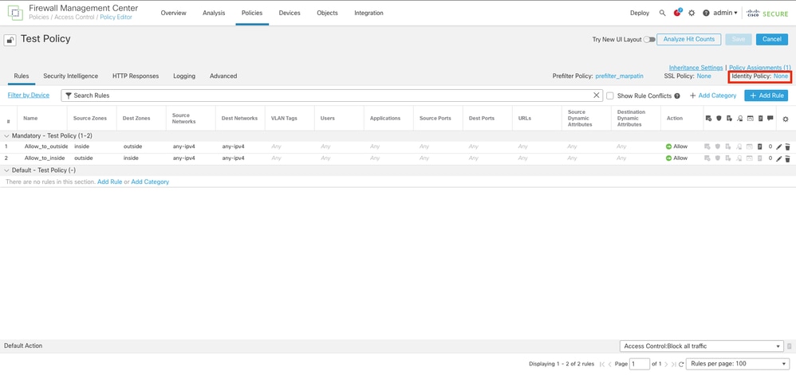Open the column settings gear in table header
Image resolution: width=796 pixels, height=379 pixels.
tap(786, 119)
